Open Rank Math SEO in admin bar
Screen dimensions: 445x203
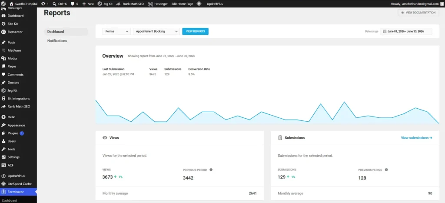click(x=130, y=4)
